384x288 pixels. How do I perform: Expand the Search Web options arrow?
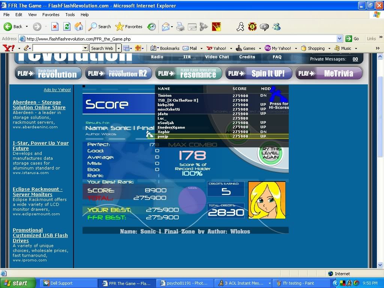point(118,48)
